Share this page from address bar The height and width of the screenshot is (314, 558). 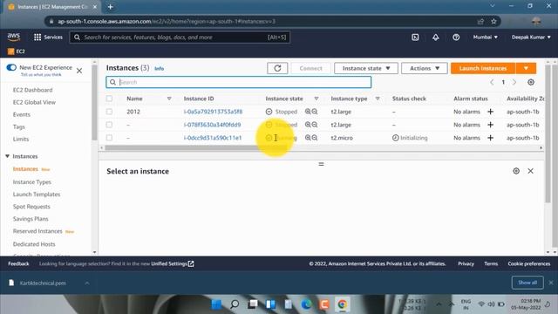pos(480,21)
